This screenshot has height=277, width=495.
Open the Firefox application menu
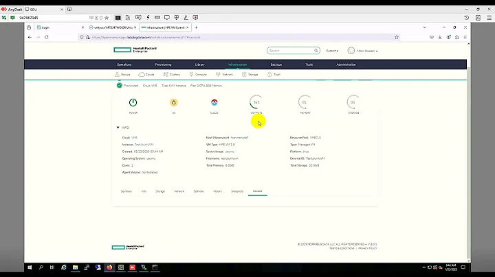click(x=465, y=37)
